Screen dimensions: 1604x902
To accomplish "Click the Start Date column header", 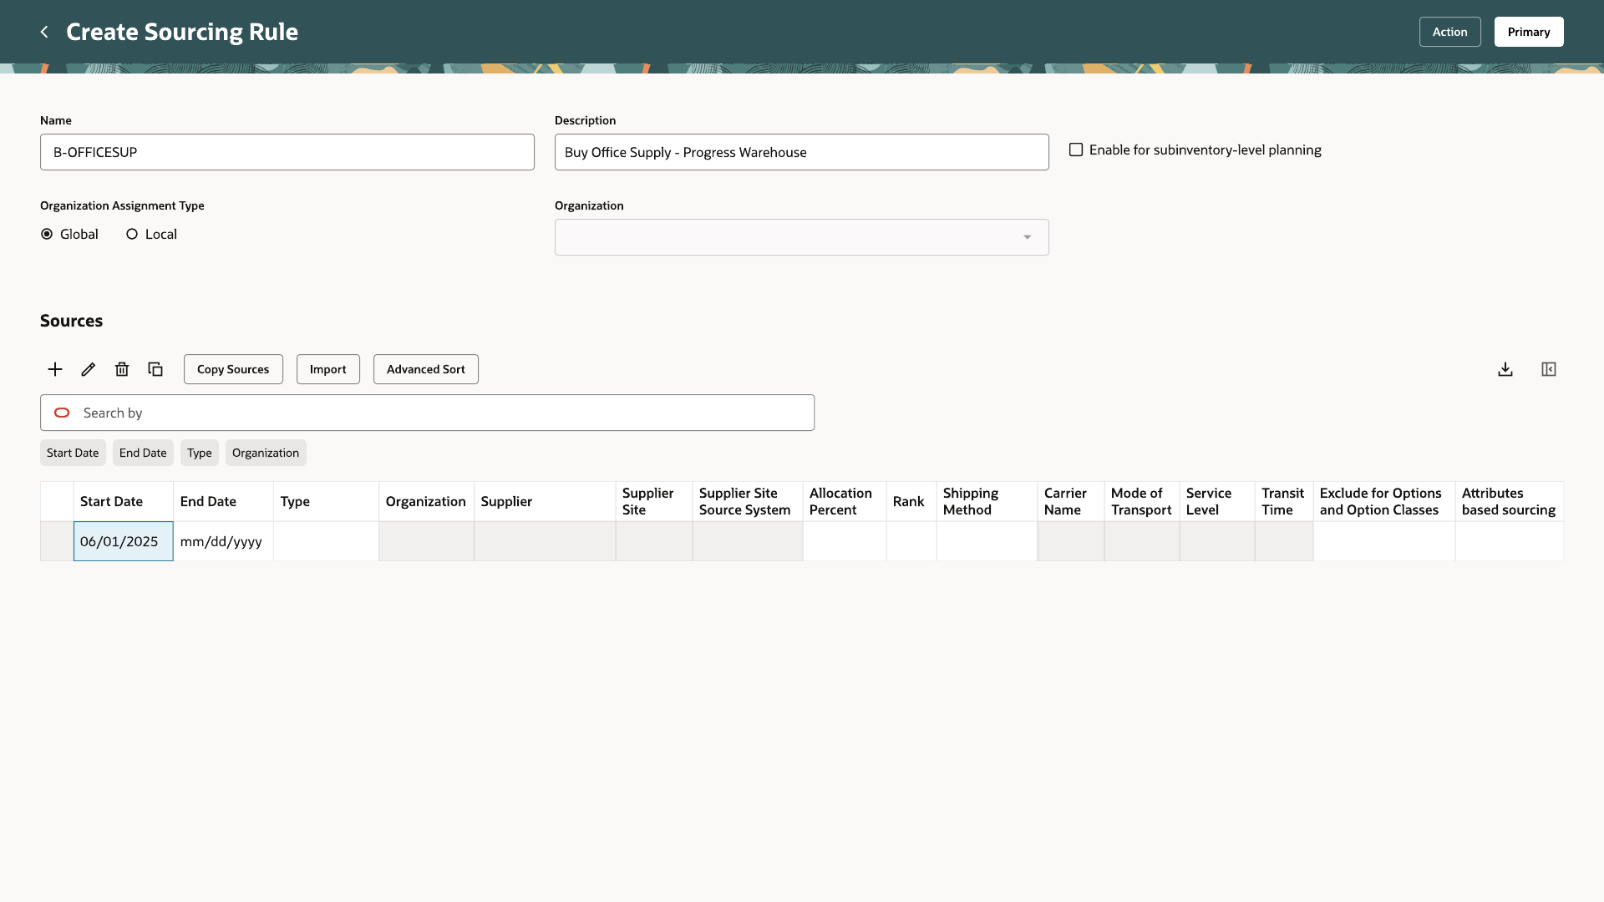I will point(124,501).
